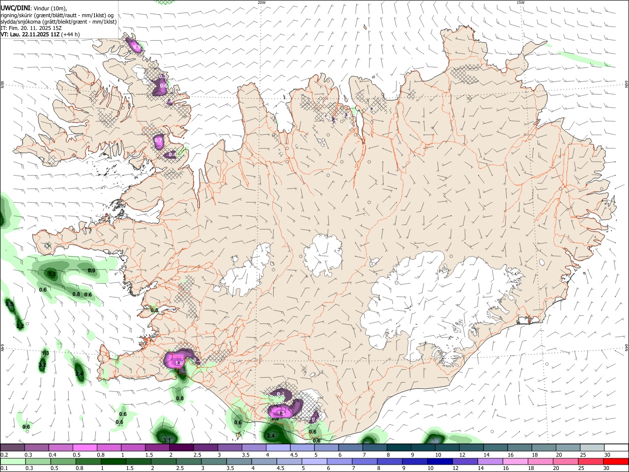This screenshot has height=472, width=629.
Task: Click the 16 light pink swatch, bottom legend row
Action: (515, 462)
